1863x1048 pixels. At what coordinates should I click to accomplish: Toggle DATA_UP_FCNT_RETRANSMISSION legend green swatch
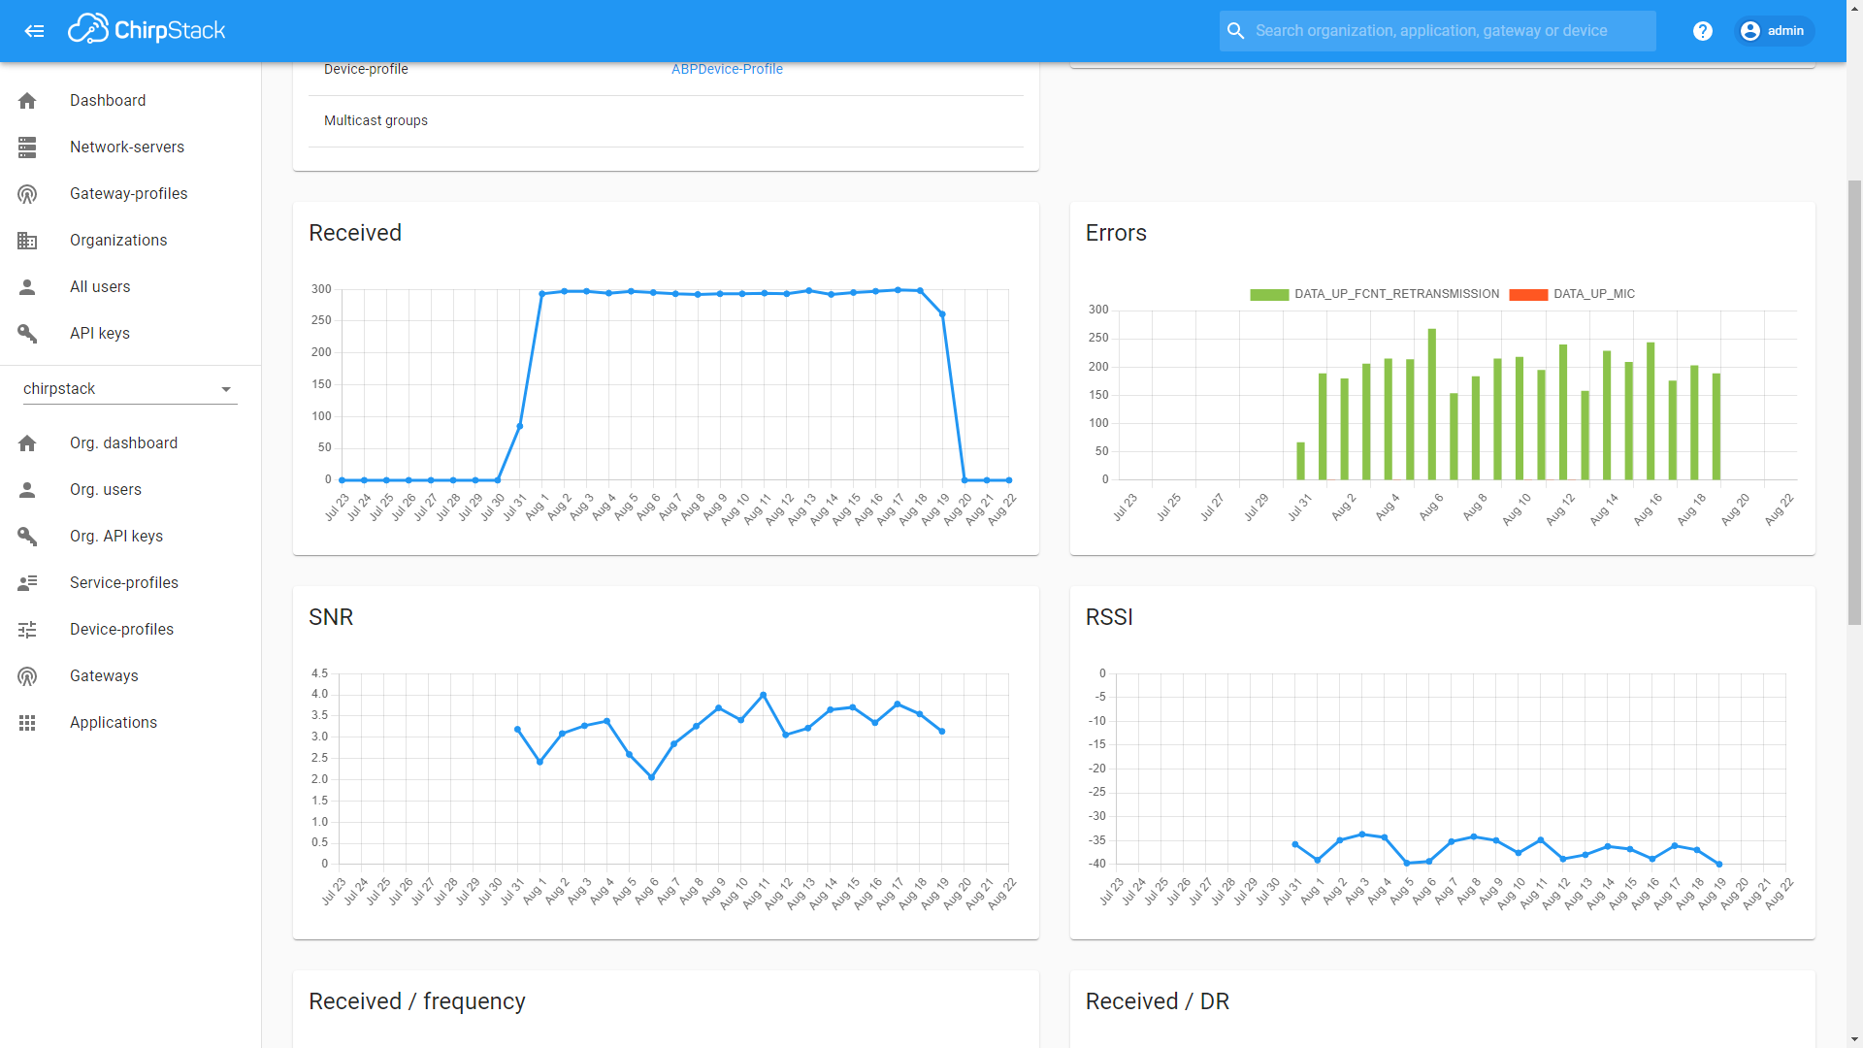tap(1268, 294)
